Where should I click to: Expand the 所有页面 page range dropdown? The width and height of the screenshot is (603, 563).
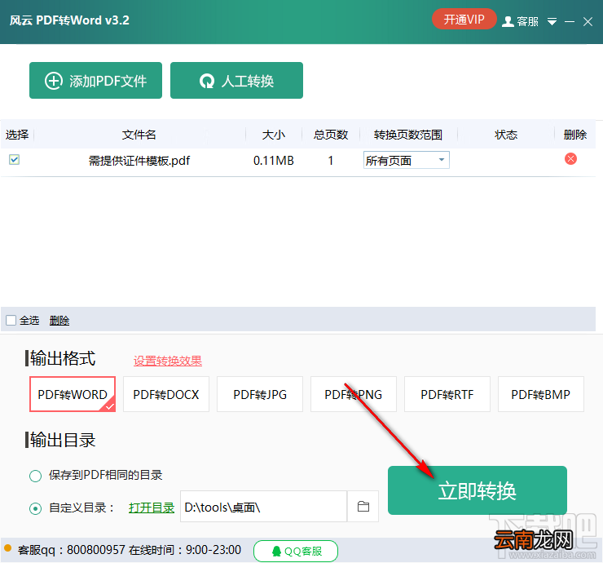click(x=407, y=160)
